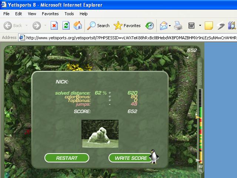
Task: Open the Edit menu
Action: pyautogui.click(x=19, y=14)
